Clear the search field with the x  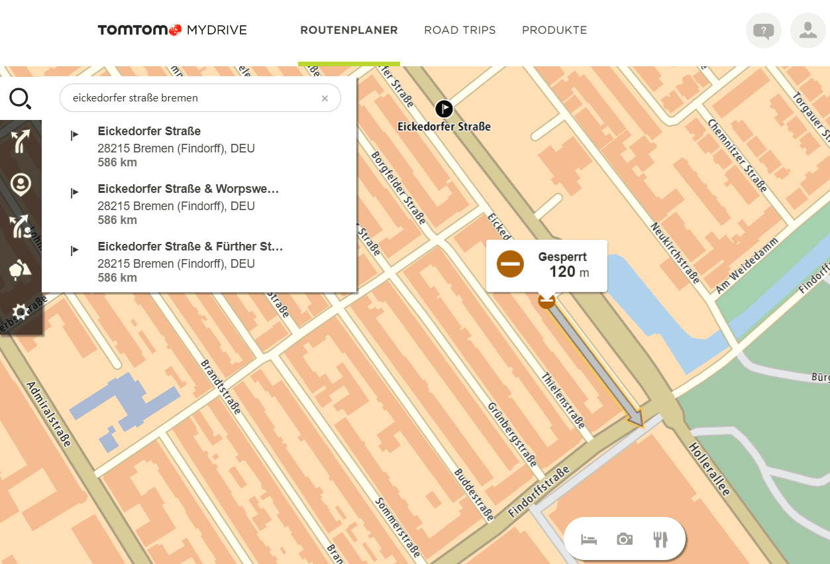(x=325, y=98)
